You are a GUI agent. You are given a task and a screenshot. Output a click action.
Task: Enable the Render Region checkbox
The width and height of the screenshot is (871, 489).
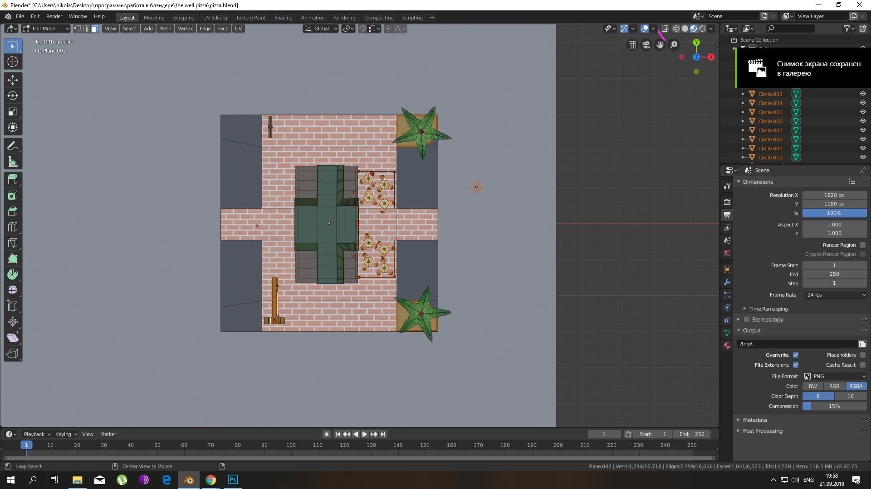tap(862, 245)
